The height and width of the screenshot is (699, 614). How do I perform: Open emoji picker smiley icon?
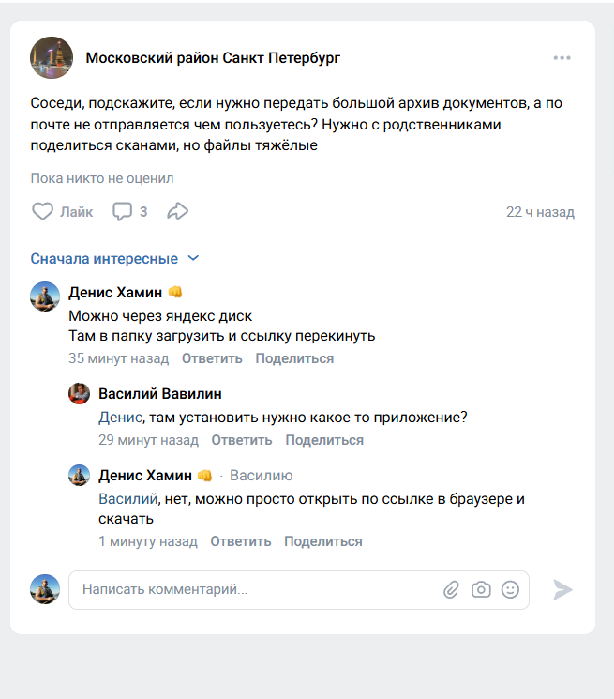pos(510,590)
